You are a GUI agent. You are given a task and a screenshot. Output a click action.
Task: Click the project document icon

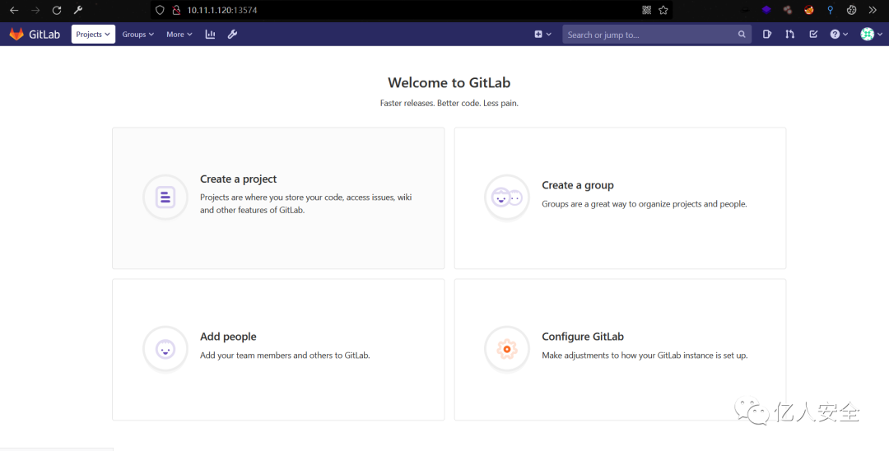pyautogui.click(x=165, y=198)
